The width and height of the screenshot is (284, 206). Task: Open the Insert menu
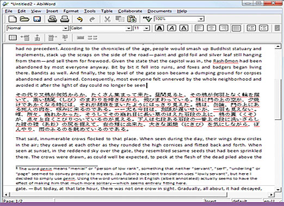[52, 11]
